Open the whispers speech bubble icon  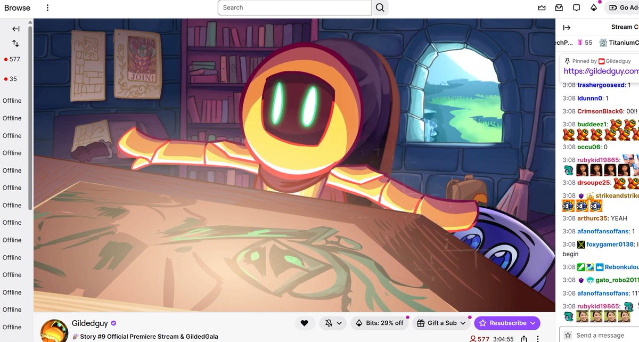tap(576, 8)
